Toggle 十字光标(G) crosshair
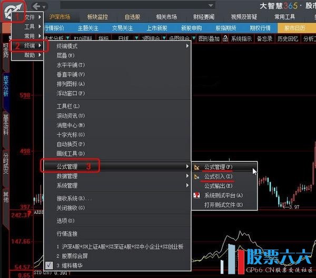This screenshot has width=316, height=278. [x=71, y=135]
